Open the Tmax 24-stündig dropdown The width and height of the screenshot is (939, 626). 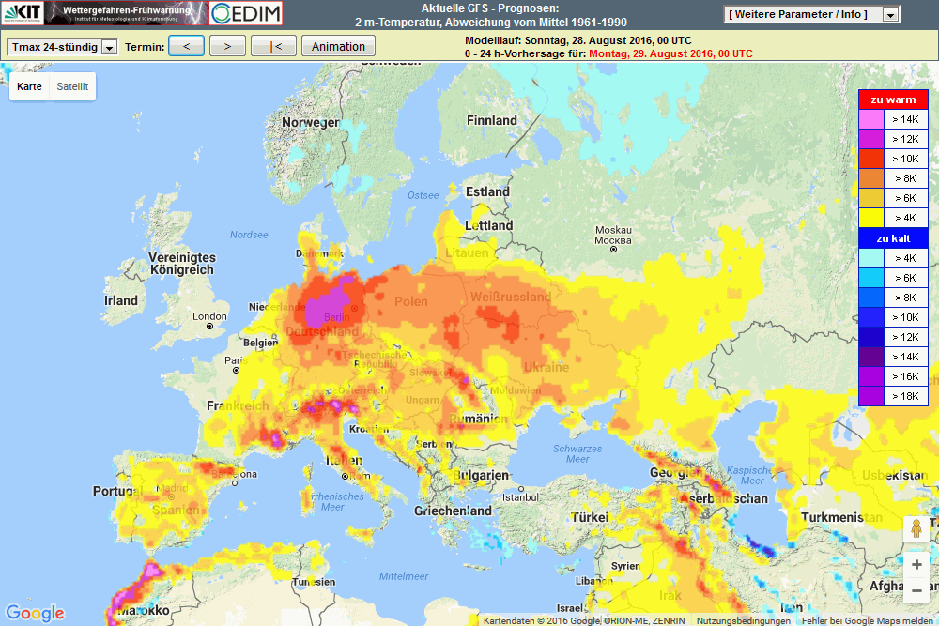pos(62,47)
